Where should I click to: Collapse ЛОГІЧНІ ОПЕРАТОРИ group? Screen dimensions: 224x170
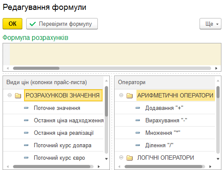coord(121,158)
